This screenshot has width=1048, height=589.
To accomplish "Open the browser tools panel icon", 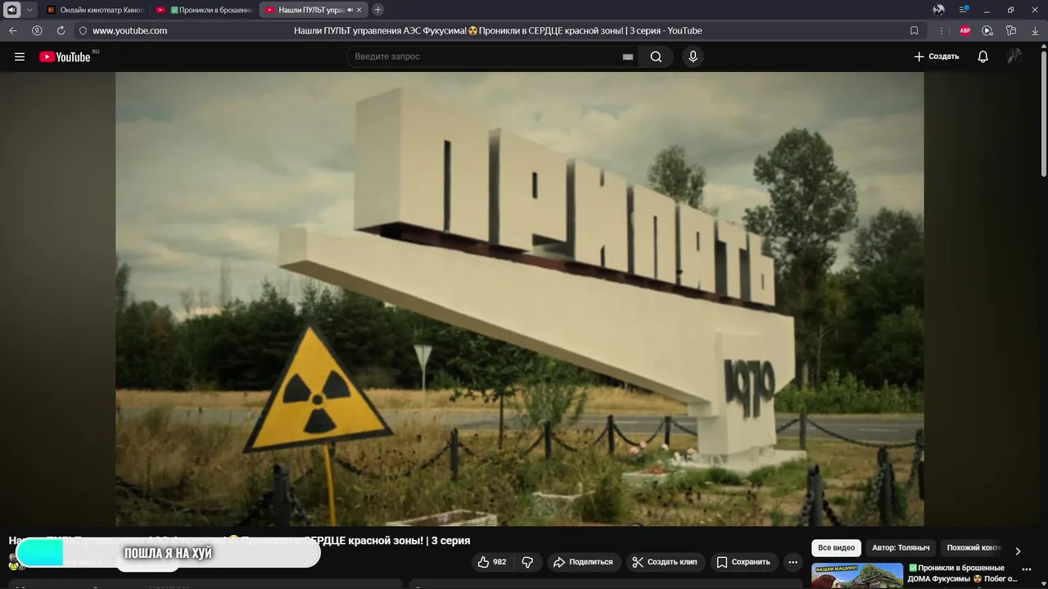I will click(x=1011, y=30).
